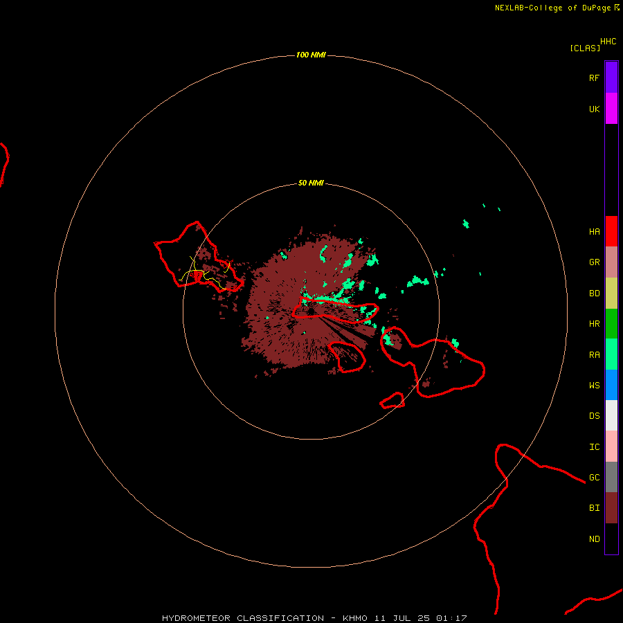Click the maroon BI legend swatch
This screenshot has height=623, width=623.
611,508
